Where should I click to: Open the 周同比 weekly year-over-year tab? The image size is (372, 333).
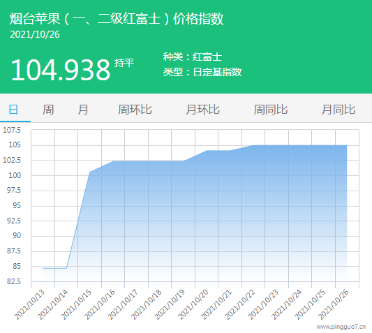pos(271,110)
